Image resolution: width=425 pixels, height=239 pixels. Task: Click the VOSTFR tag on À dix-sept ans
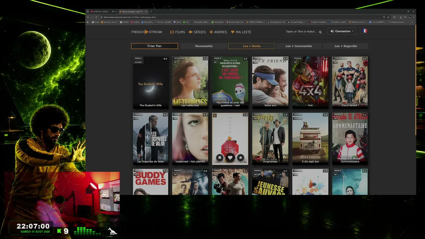pos(297,115)
